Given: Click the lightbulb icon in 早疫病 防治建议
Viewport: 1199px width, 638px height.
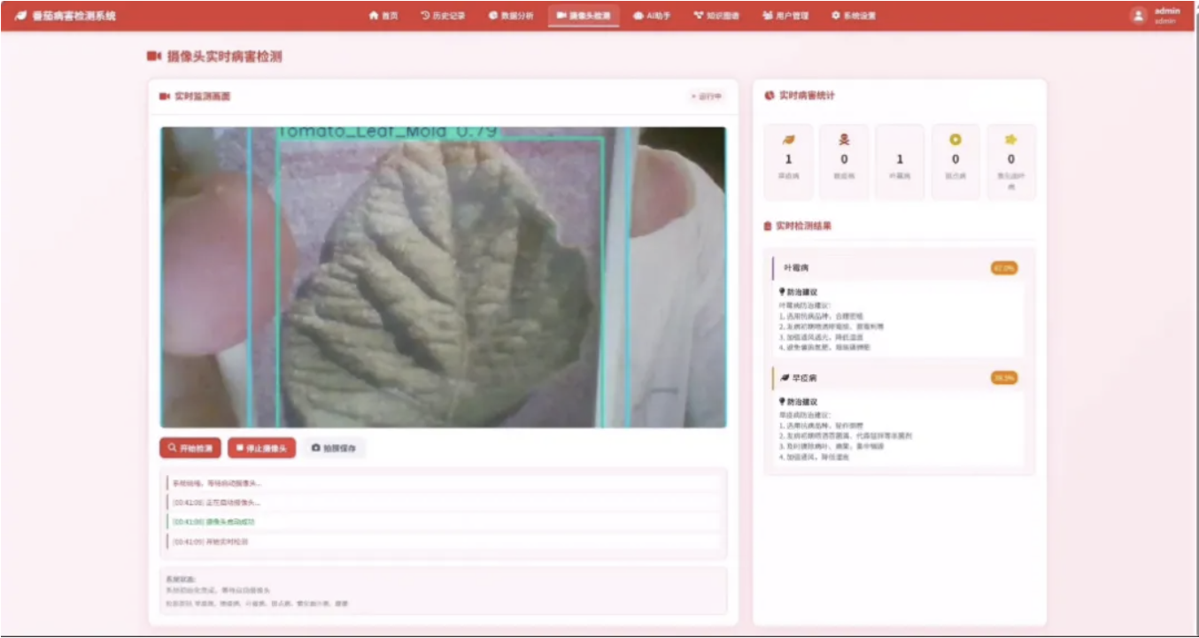Looking at the screenshot, I should pyautogui.click(x=782, y=401).
